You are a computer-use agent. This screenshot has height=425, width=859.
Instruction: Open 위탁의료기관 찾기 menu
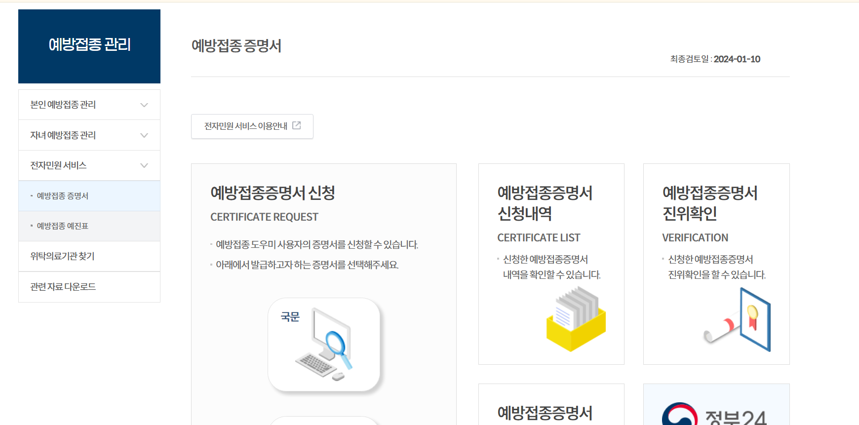tap(62, 256)
